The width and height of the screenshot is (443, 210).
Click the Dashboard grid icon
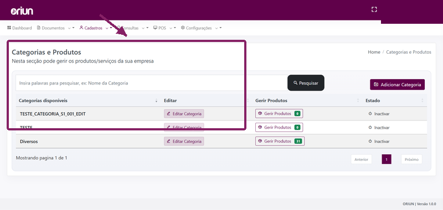click(x=9, y=28)
